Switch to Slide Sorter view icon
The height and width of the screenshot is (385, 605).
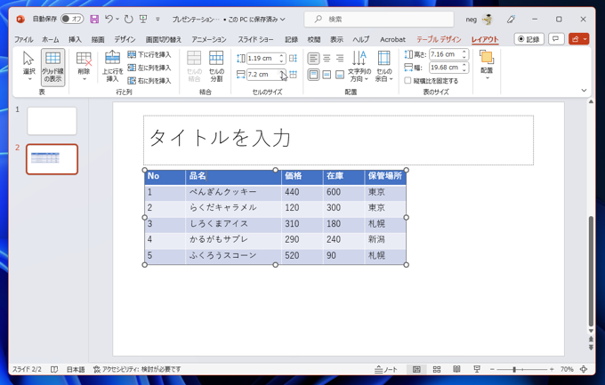(437, 369)
